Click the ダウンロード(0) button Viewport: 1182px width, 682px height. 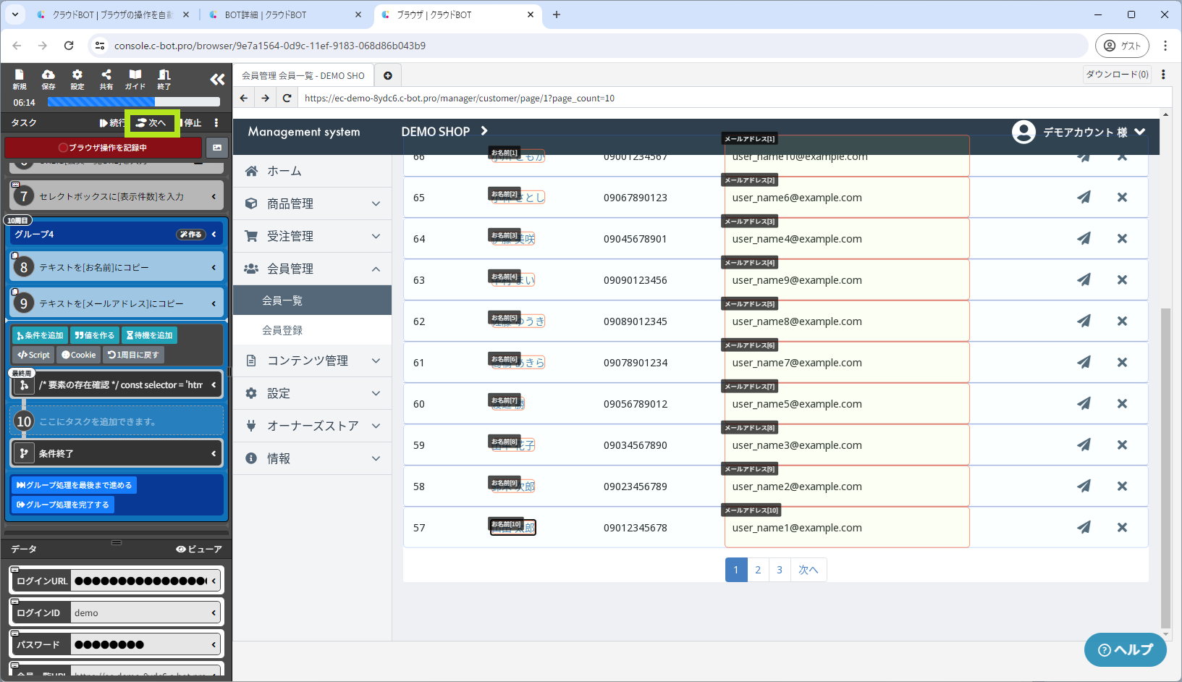pos(1118,75)
